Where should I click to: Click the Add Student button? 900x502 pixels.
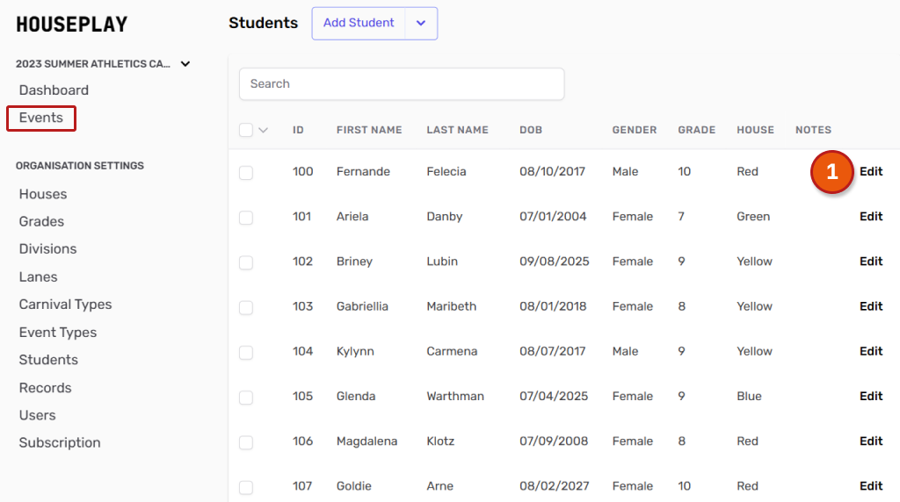[x=359, y=24]
